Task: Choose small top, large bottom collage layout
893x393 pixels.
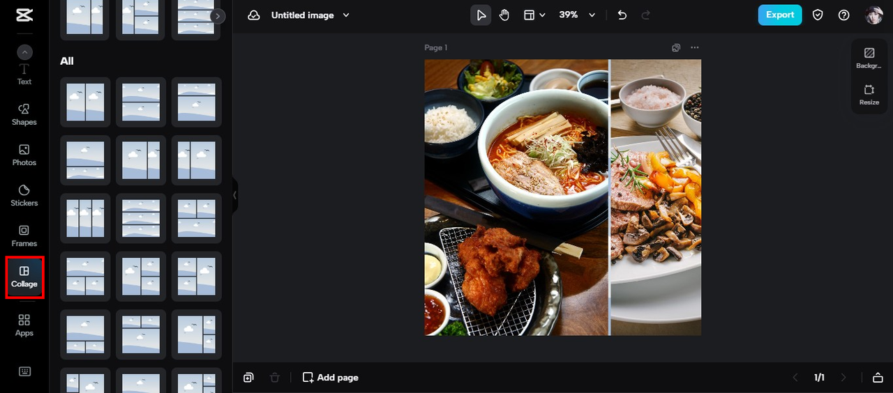Action: tap(197, 102)
